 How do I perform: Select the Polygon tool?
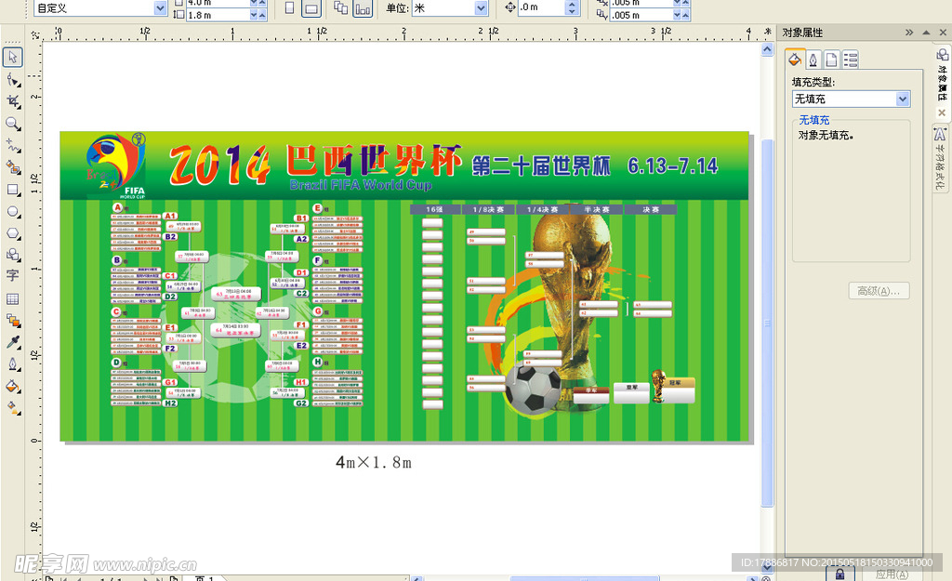12,233
